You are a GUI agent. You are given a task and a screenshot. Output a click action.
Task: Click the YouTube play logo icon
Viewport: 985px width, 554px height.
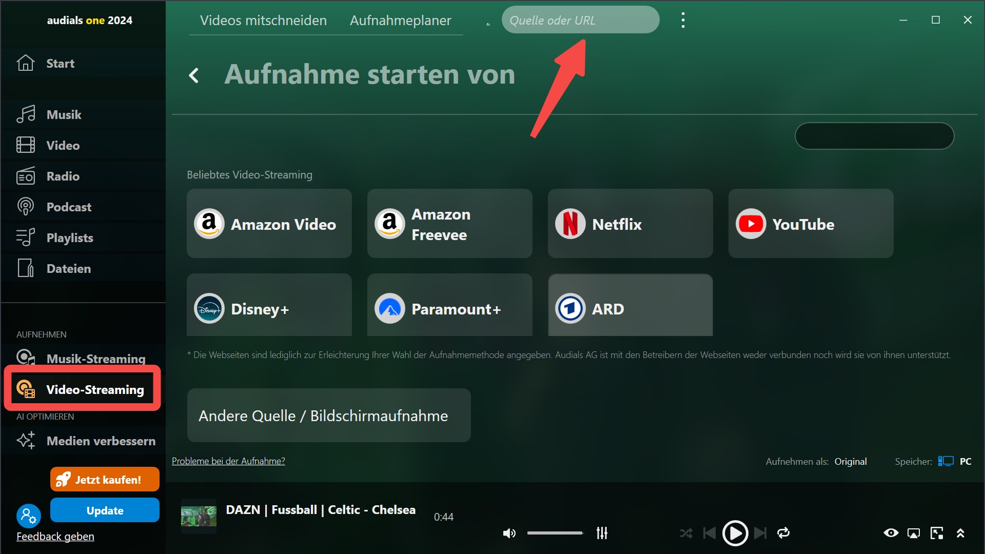coord(751,224)
